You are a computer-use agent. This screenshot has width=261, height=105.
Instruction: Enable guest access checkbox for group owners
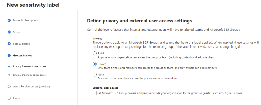point(95,93)
